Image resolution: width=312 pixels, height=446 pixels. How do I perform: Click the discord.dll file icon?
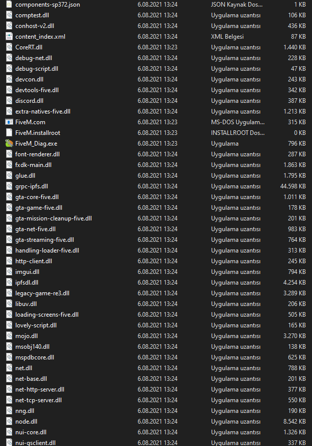pos(9,101)
